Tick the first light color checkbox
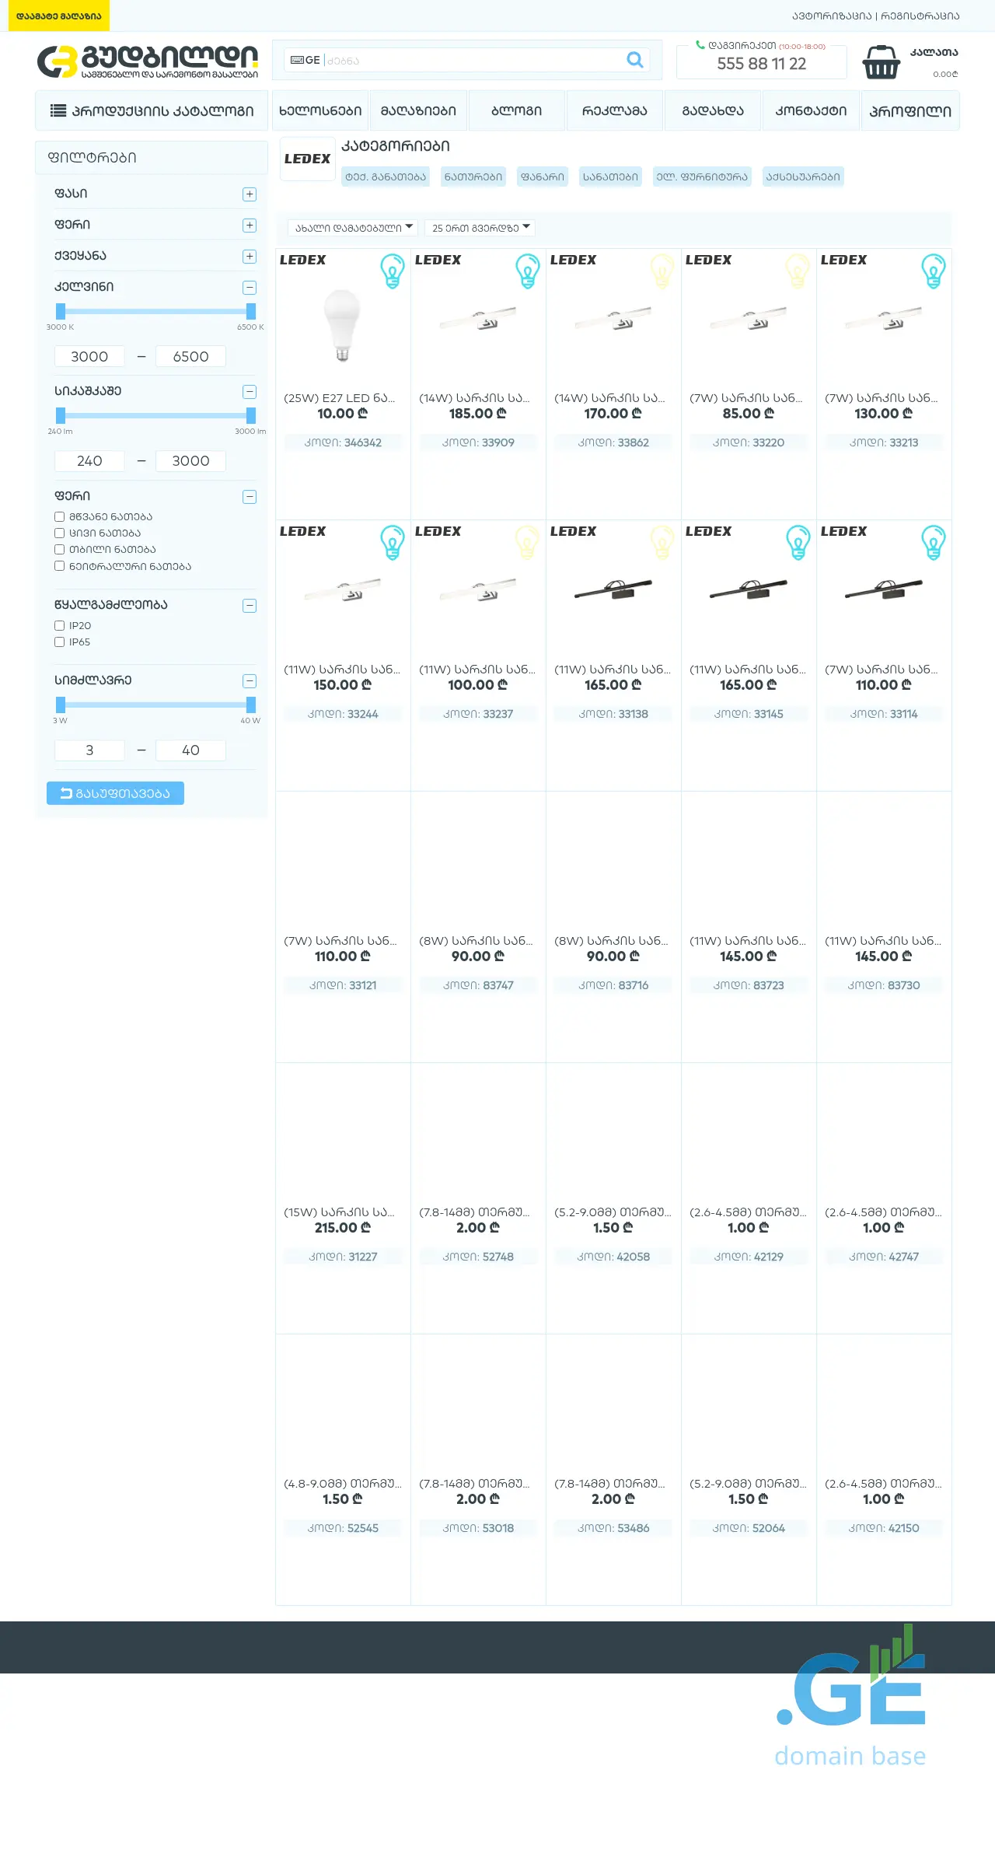Viewport: 995px width, 1850px height. coord(59,516)
